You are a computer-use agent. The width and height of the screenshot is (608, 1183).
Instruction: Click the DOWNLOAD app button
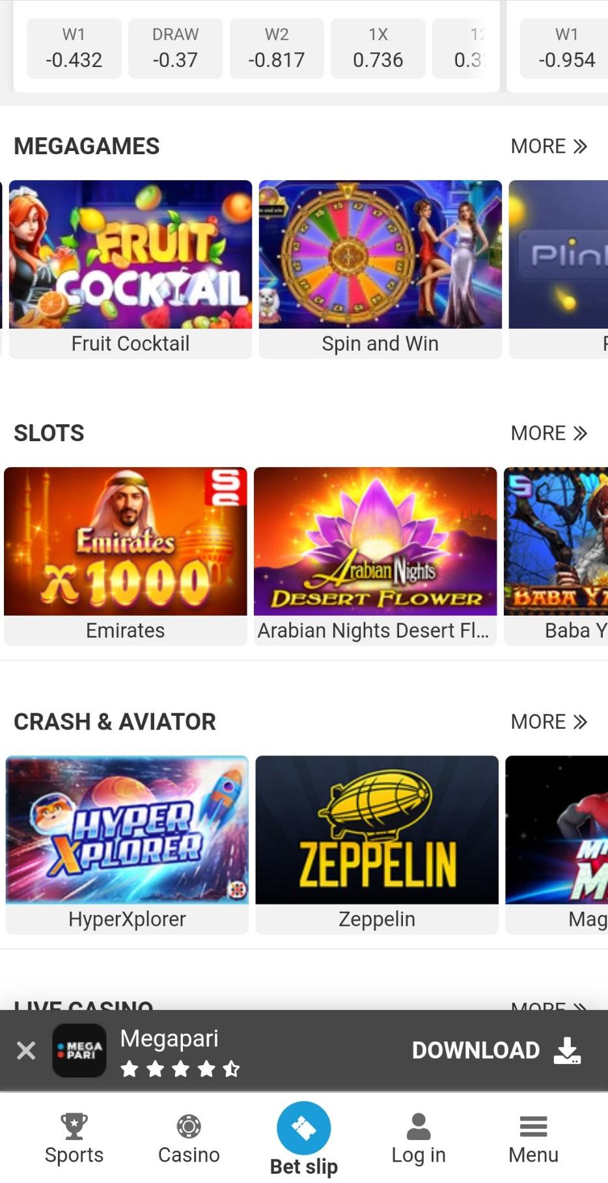coord(496,1050)
